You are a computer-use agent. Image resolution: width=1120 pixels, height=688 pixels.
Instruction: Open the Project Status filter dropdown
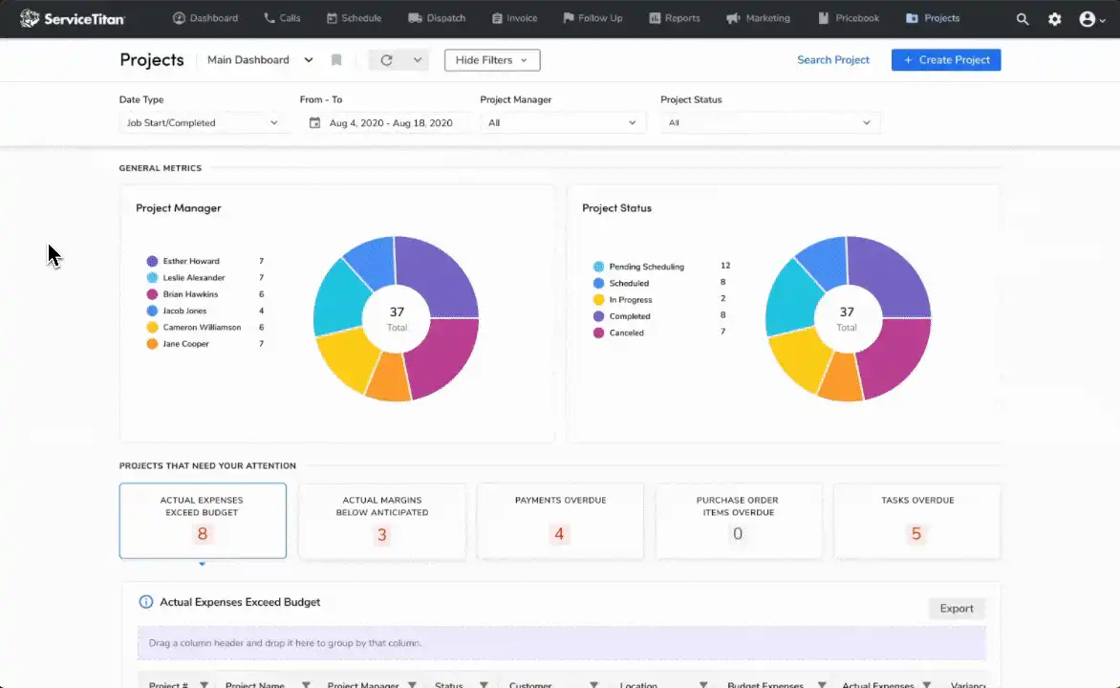(x=769, y=123)
